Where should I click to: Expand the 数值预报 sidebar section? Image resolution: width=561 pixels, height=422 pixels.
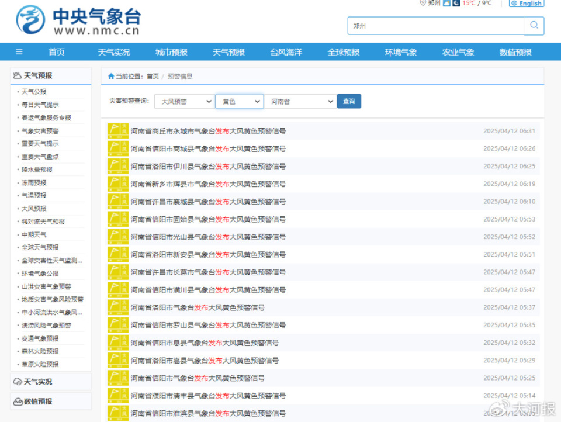51,401
